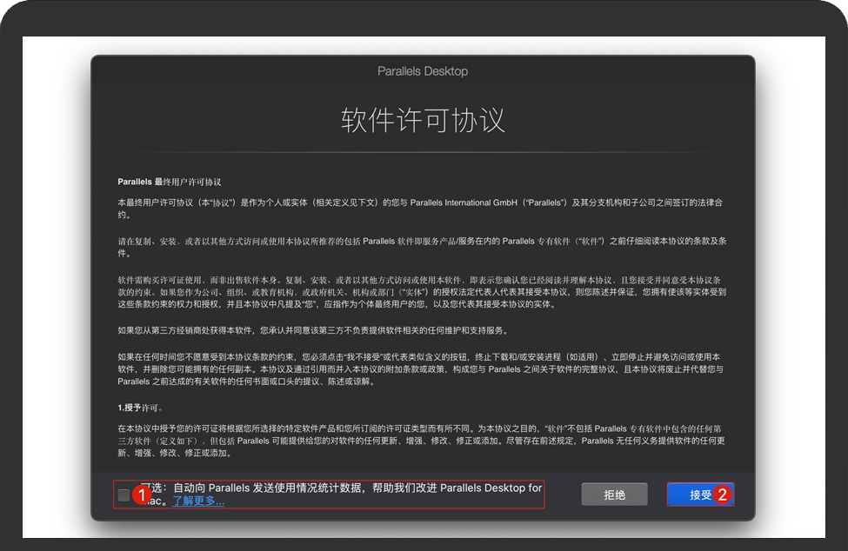Click the 1.授予许可。 section heading
Screen dimensions: 848x551
tap(141, 408)
